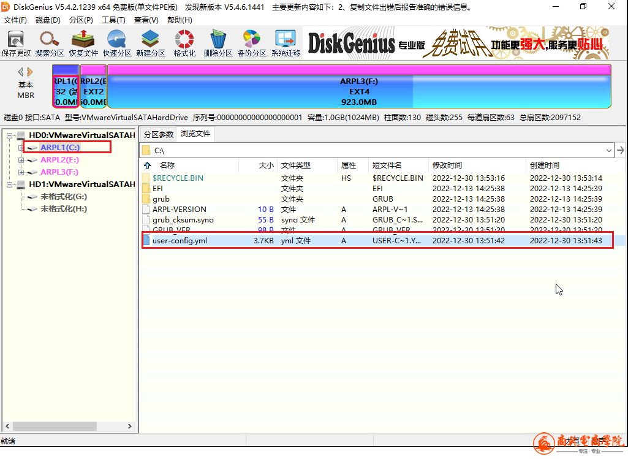Image resolution: width=628 pixels, height=459 pixels.
Task: Choose Delete Partition (删除分区) tool
Action: 218,44
